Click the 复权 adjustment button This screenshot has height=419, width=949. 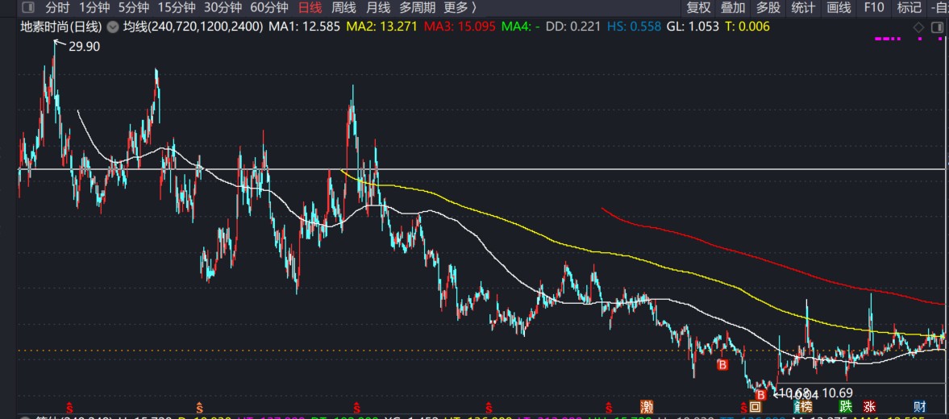tap(698, 8)
